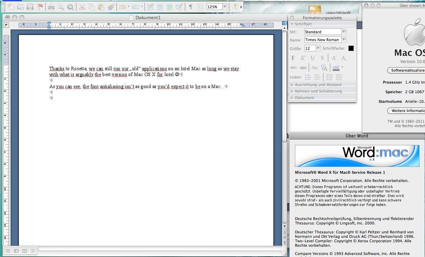Click Dokument1 title bar document icon
This screenshot has height=257, width=425.
(132, 17)
